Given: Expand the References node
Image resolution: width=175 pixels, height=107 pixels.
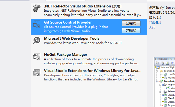Looking at the screenshot, I should (160, 92).
